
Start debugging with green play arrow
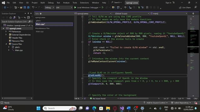(75, 7)
